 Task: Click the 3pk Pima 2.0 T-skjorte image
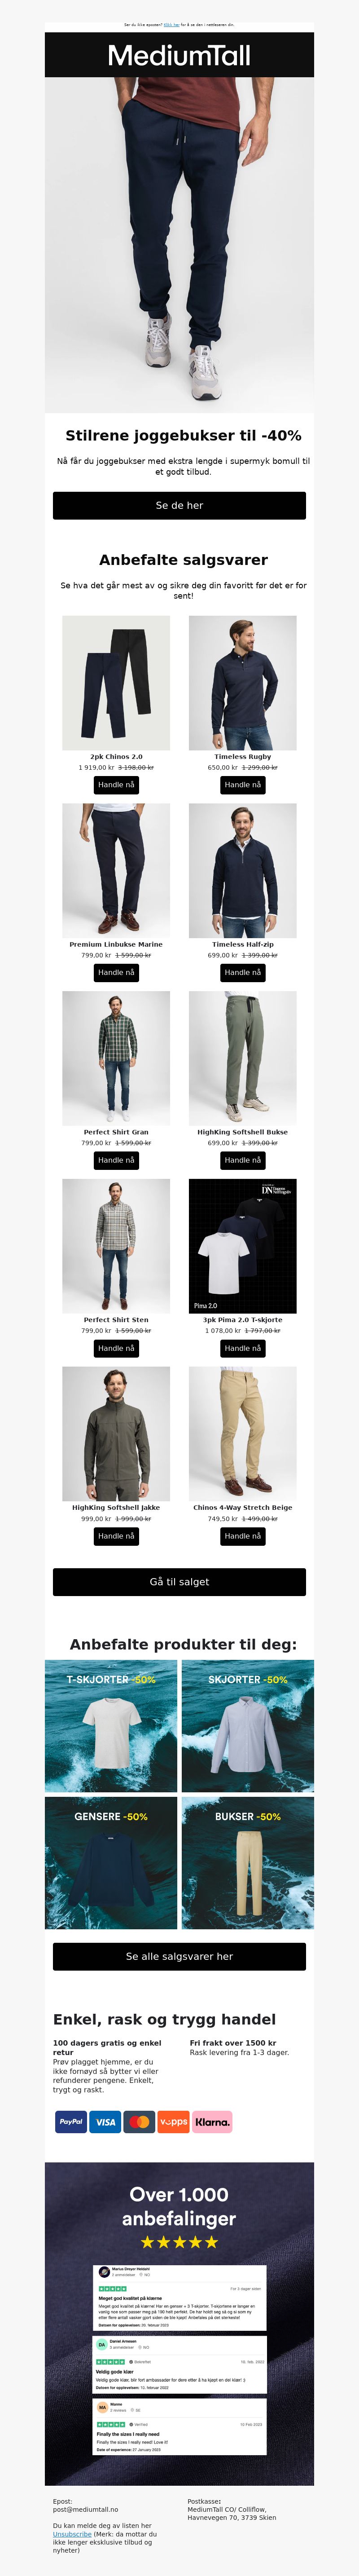coord(243,1246)
